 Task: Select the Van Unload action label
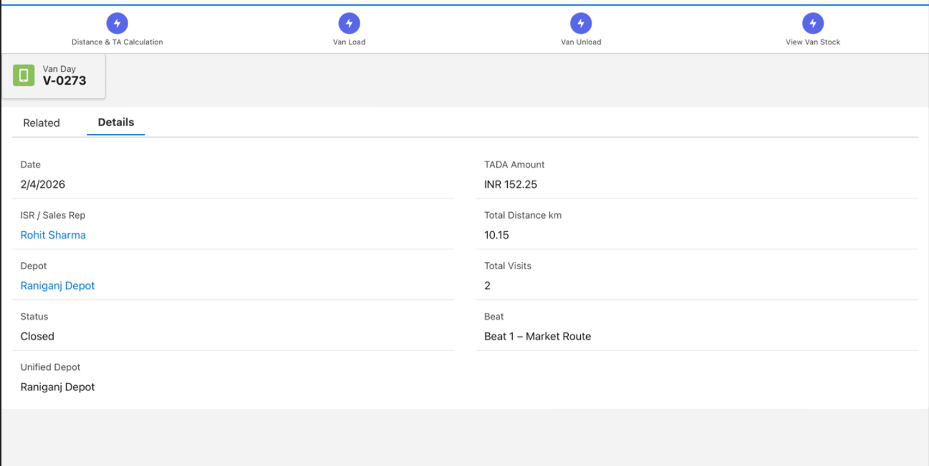[581, 42]
